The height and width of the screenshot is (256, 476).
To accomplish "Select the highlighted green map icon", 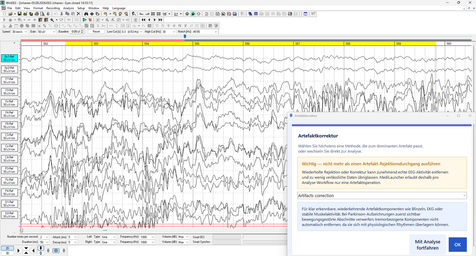I will (x=193, y=14).
